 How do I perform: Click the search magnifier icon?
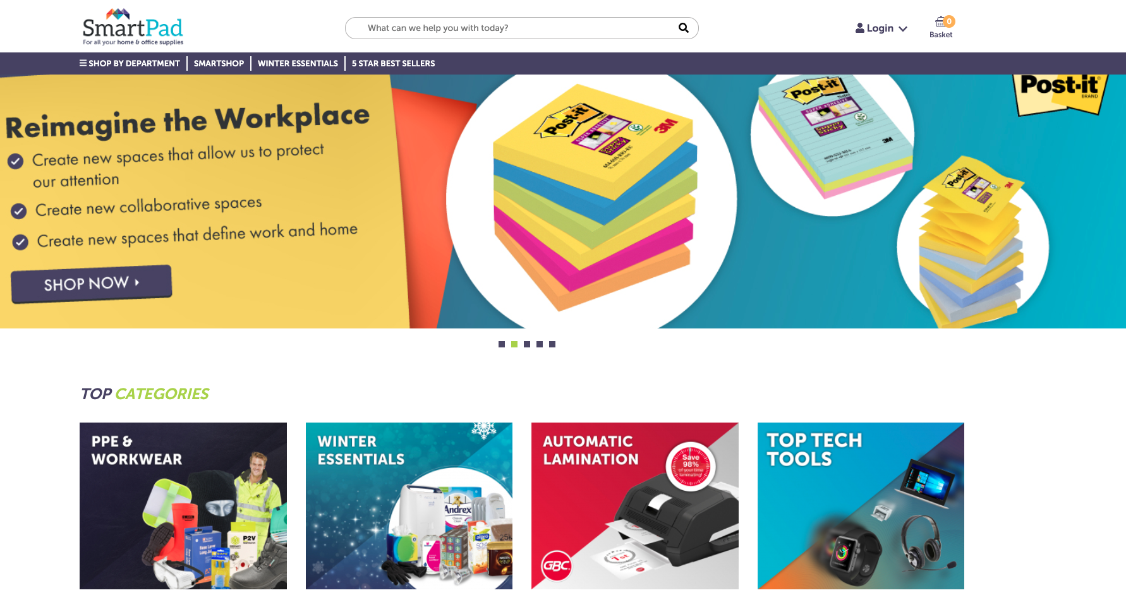pyautogui.click(x=683, y=28)
